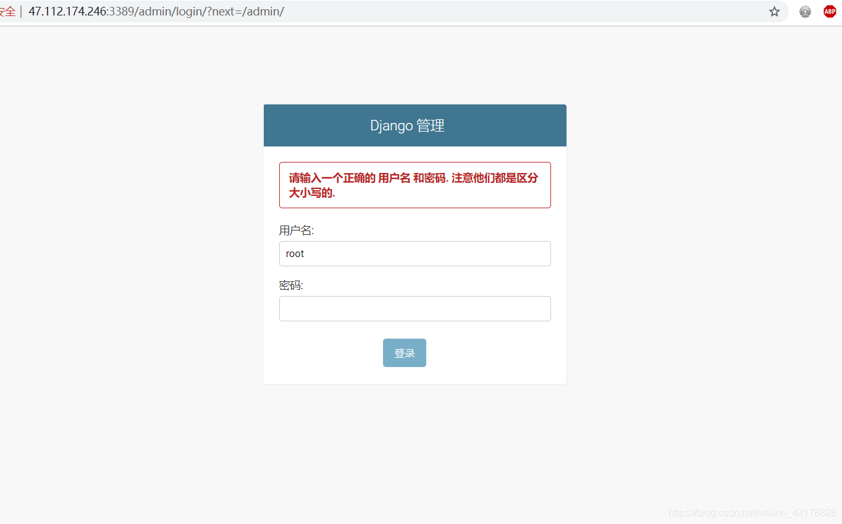842x524 pixels.
Task: Click the 密码 label
Action: point(291,285)
